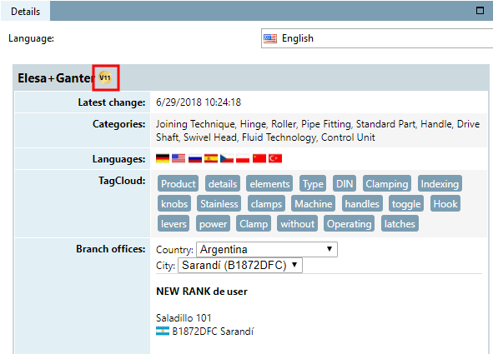This screenshot has height=354, width=493.
Task: Click the Latest change label
Action: (x=112, y=102)
